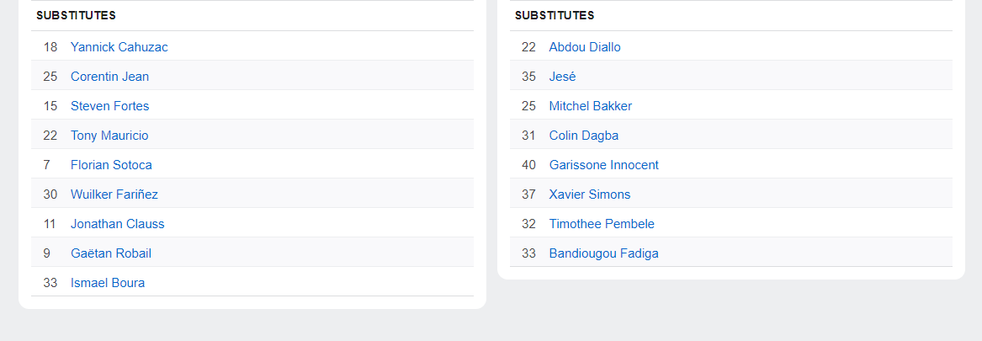Open Ismael Boura player page
The height and width of the screenshot is (341, 982).
tap(107, 283)
